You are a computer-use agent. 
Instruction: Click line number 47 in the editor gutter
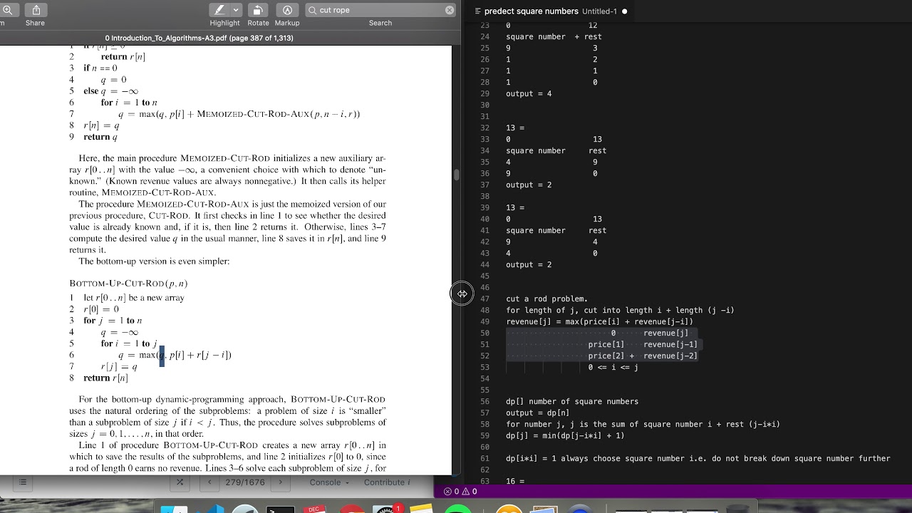coord(484,299)
